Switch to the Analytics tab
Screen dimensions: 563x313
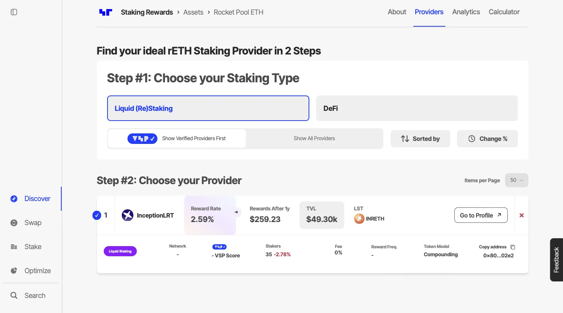click(466, 12)
